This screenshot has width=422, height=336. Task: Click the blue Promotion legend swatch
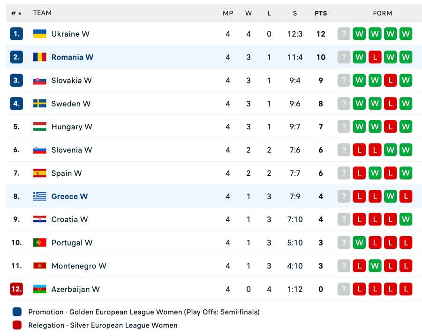pyautogui.click(x=17, y=312)
